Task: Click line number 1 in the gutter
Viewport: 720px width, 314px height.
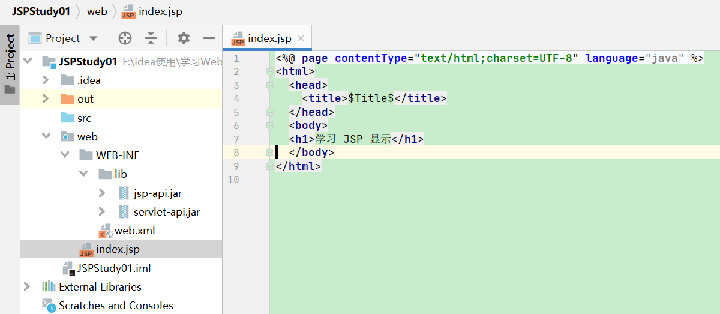Action: click(236, 58)
